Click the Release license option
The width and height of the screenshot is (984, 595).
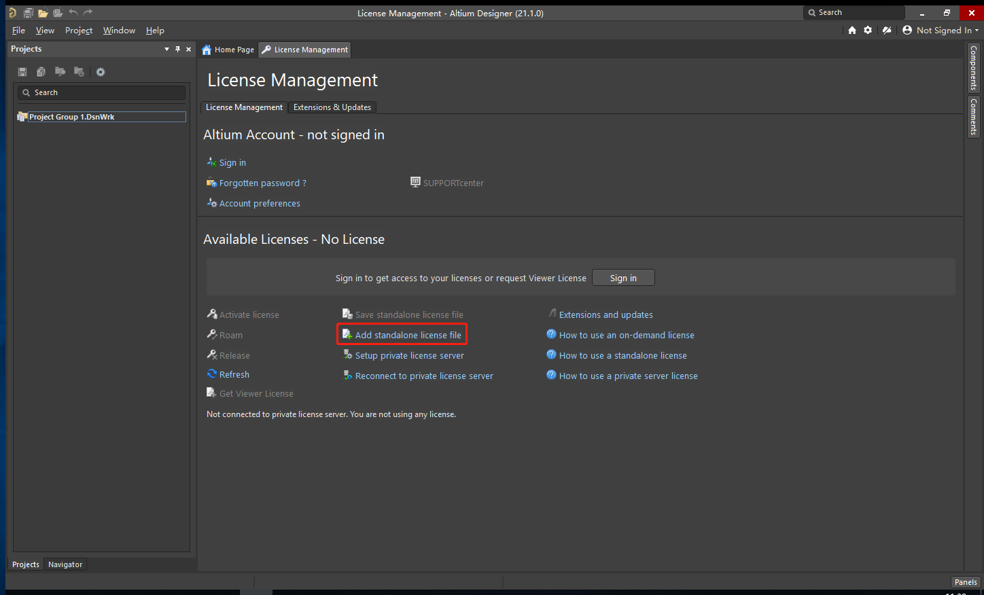click(x=228, y=355)
